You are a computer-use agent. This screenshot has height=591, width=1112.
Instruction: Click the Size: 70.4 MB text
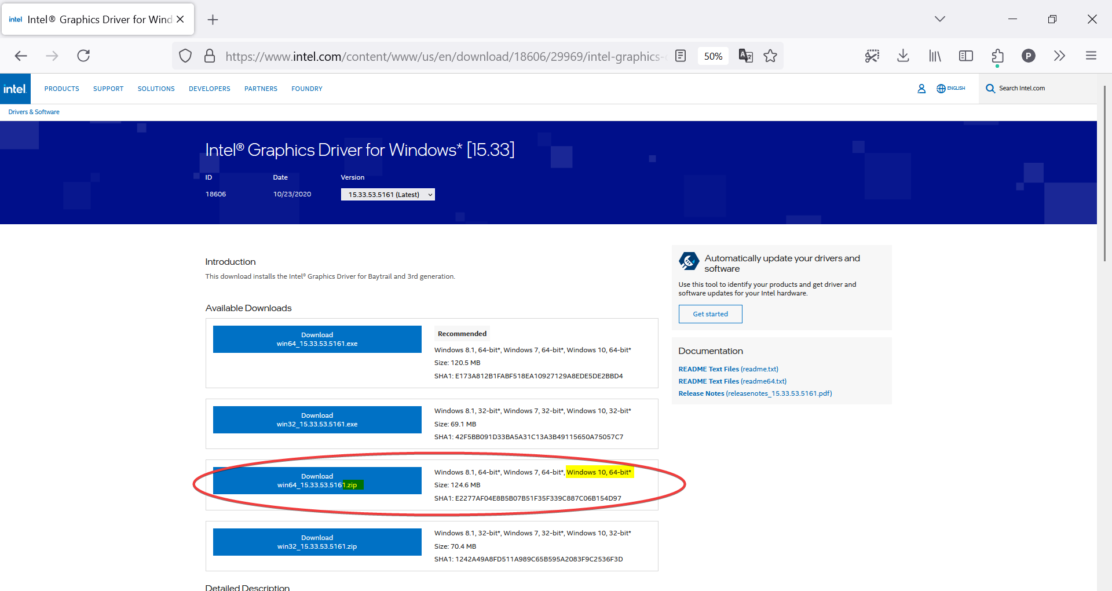pos(455,546)
